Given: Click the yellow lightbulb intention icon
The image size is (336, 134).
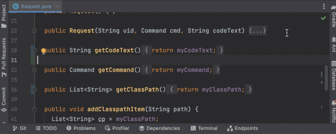Looking at the screenshot, I should (43, 51).
